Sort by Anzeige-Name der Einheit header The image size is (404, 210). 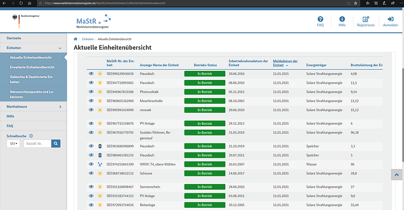[159, 65]
